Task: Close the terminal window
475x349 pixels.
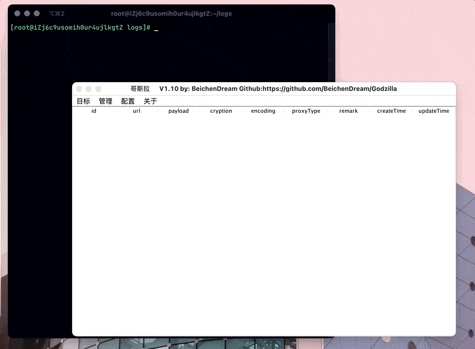Action: pyautogui.click(x=17, y=14)
